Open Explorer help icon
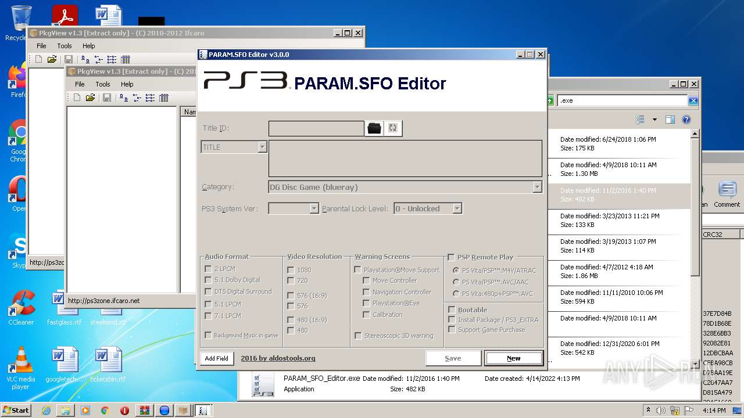744x418 pixels. click(686, 120)
